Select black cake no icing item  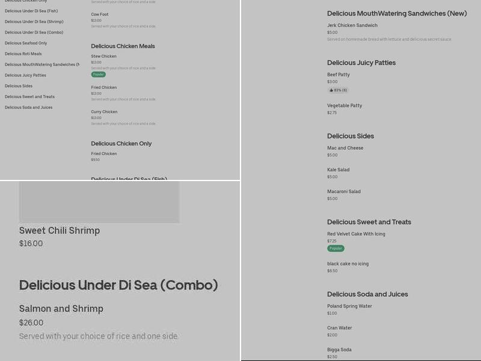coord(348,264)
